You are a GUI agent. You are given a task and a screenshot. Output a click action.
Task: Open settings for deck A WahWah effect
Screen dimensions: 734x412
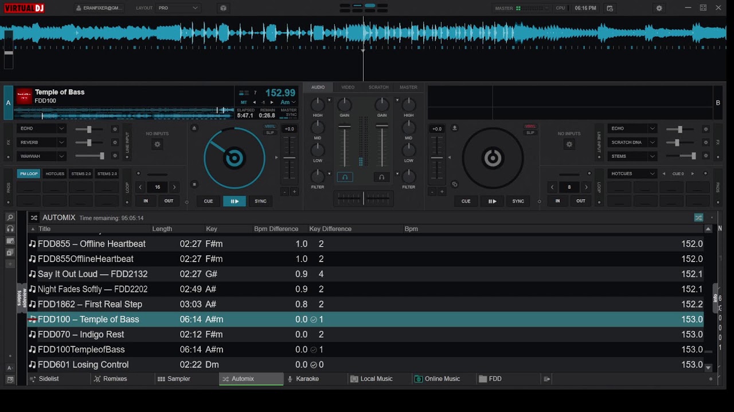click(x=115, y=156)
